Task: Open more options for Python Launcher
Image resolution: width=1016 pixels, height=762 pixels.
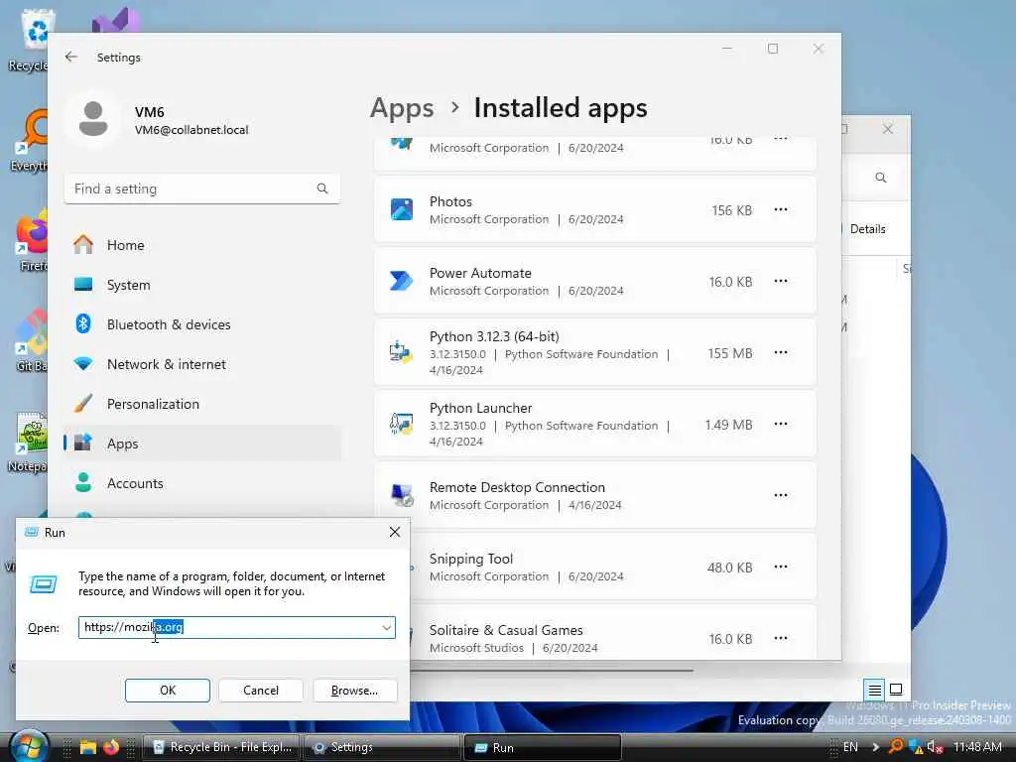Action: click(781, 423)
